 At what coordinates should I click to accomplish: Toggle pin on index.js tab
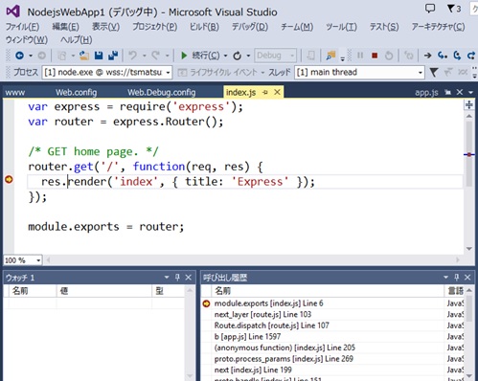[264, 93]
